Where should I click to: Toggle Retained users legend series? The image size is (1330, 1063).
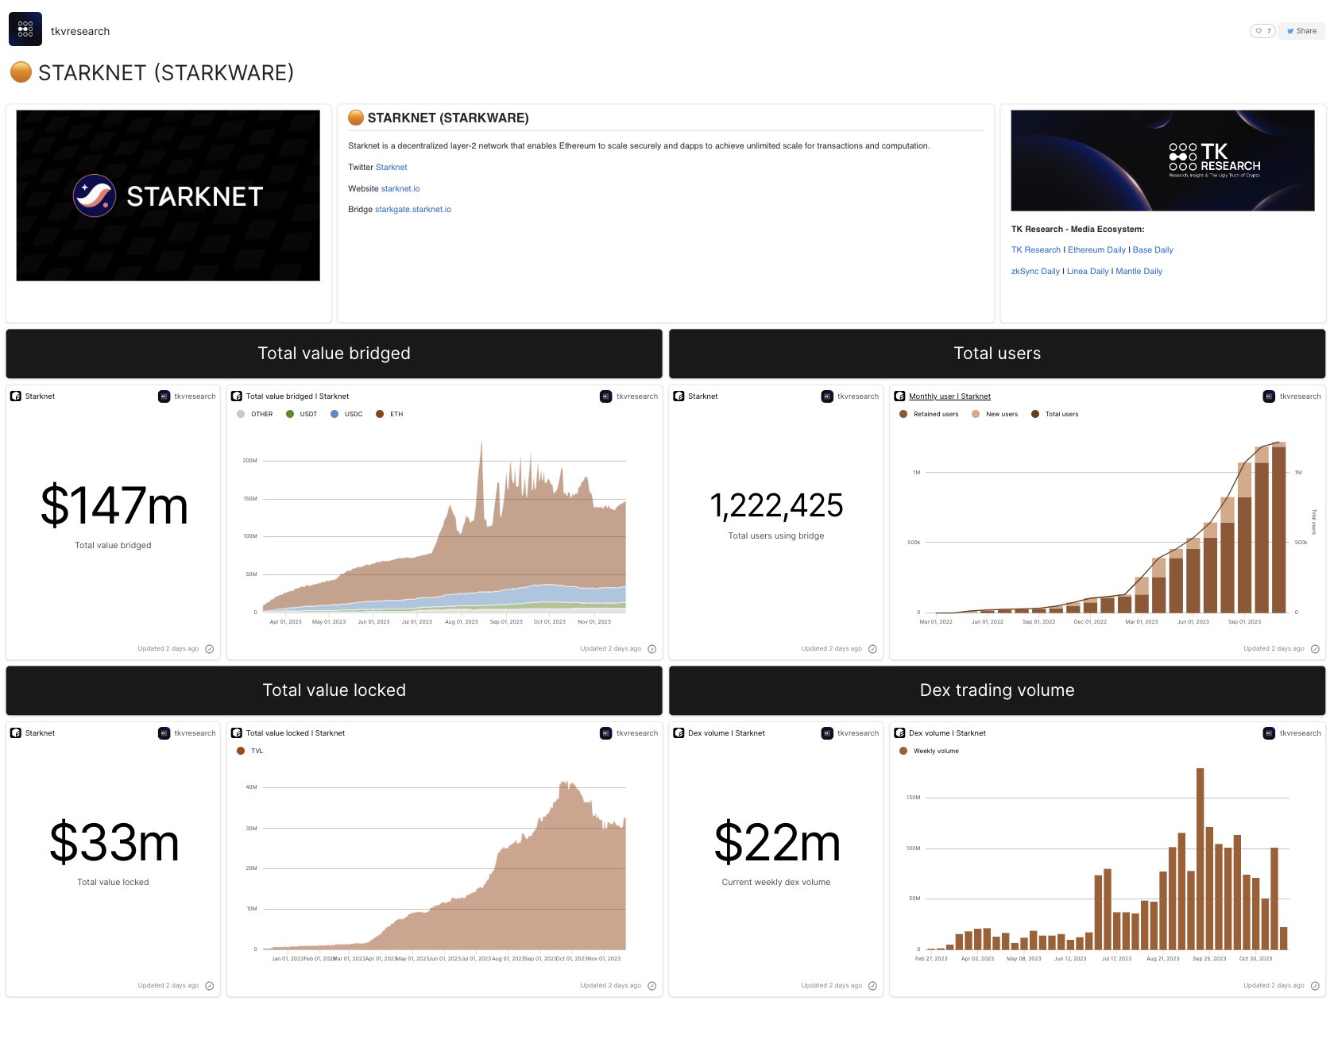[929, 415]
